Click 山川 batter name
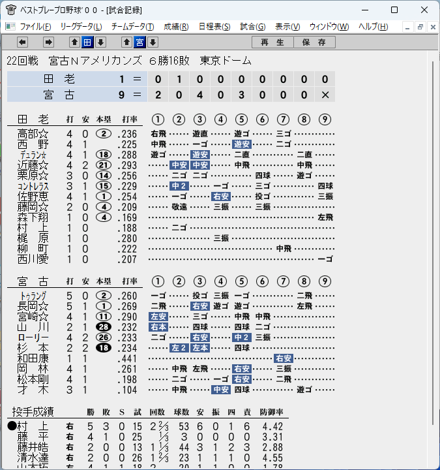Image resolution: width=440 pixels, height=470 pixels. tap(33, 327)
